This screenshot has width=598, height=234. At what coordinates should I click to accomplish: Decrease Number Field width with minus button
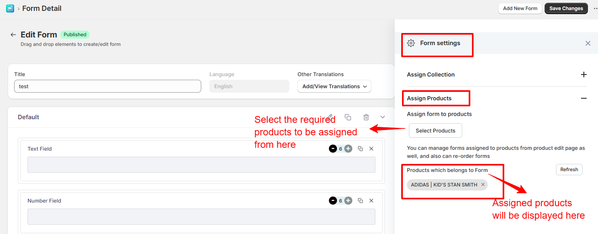click(x=333, y=201)
